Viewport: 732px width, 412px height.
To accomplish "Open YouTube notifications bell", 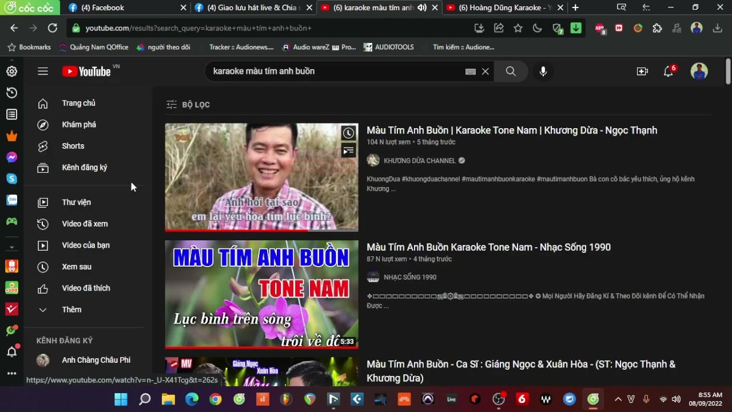I will (x=668, y=72).
